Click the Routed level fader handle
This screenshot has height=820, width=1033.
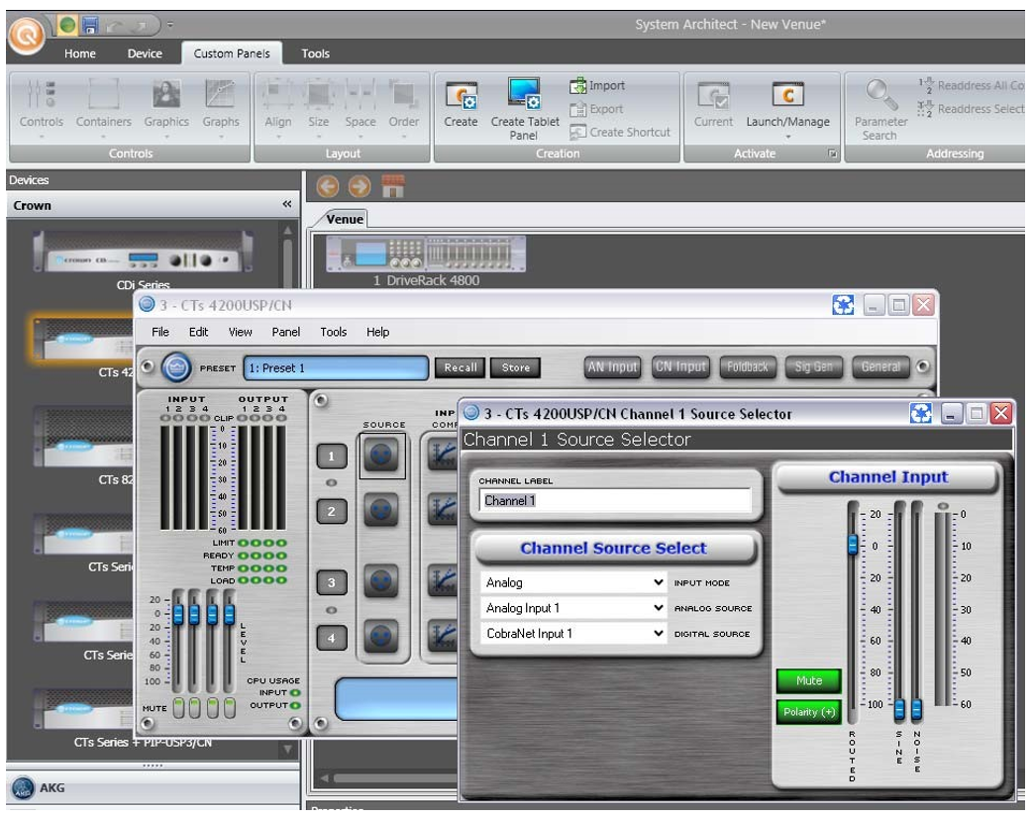tap(852, 544)
